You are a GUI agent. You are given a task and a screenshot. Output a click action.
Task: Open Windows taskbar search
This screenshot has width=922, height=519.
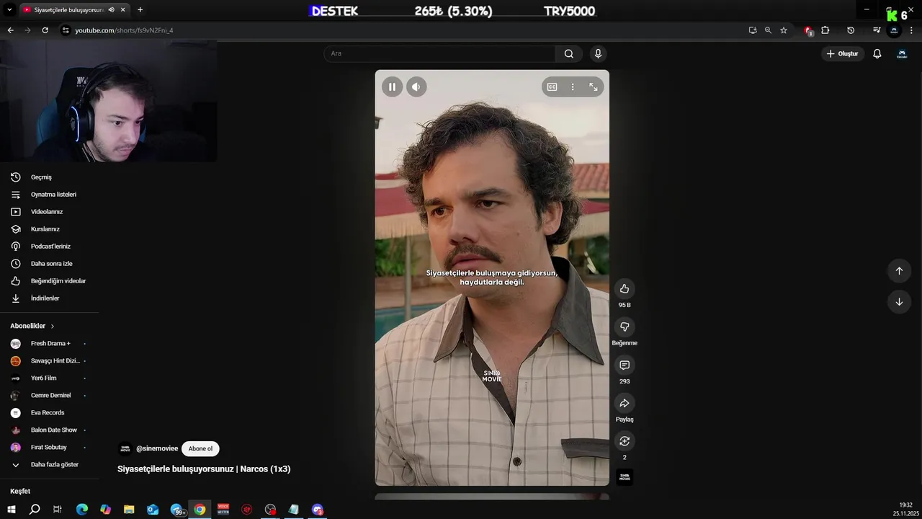tap(35, 510)
